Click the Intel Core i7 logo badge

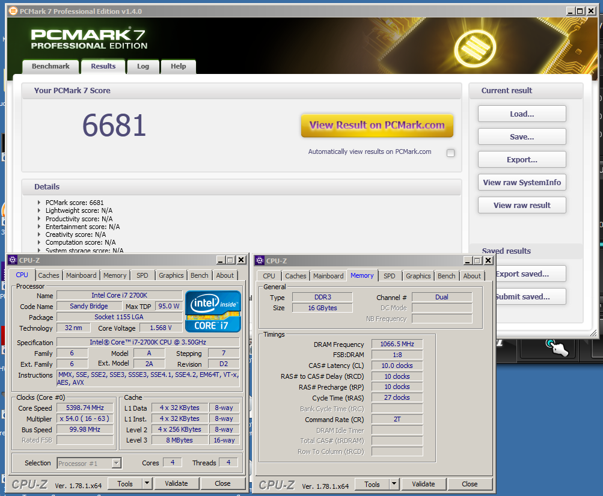[x=213, y=311]
